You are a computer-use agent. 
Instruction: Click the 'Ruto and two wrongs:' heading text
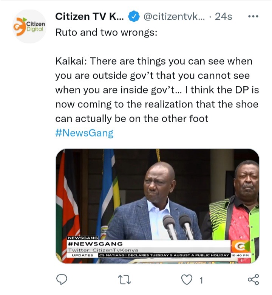click(107, 33)
